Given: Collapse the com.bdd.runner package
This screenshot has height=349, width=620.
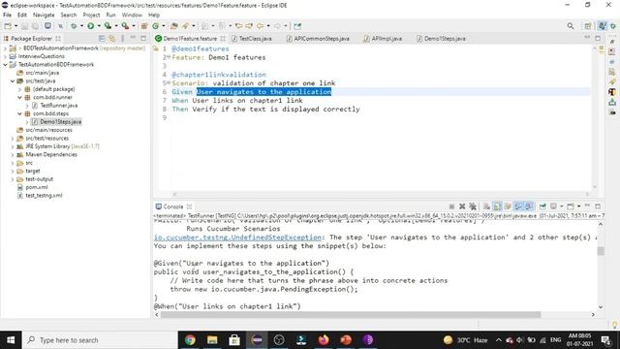Looking at the screenshot, I should [19, 97].
